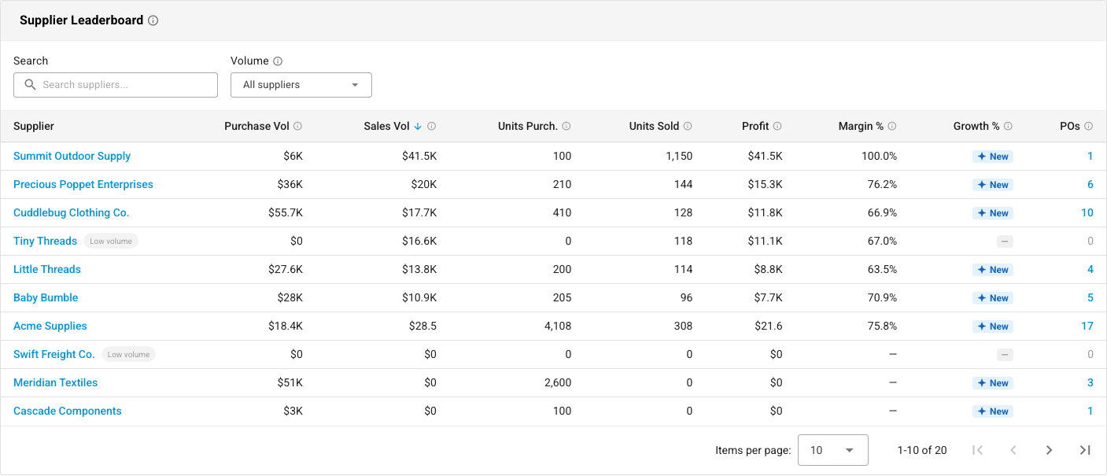1107x476 pixels.
Task: Open the 5 POs link for Baby Bumble
Action: point(1090,297)
